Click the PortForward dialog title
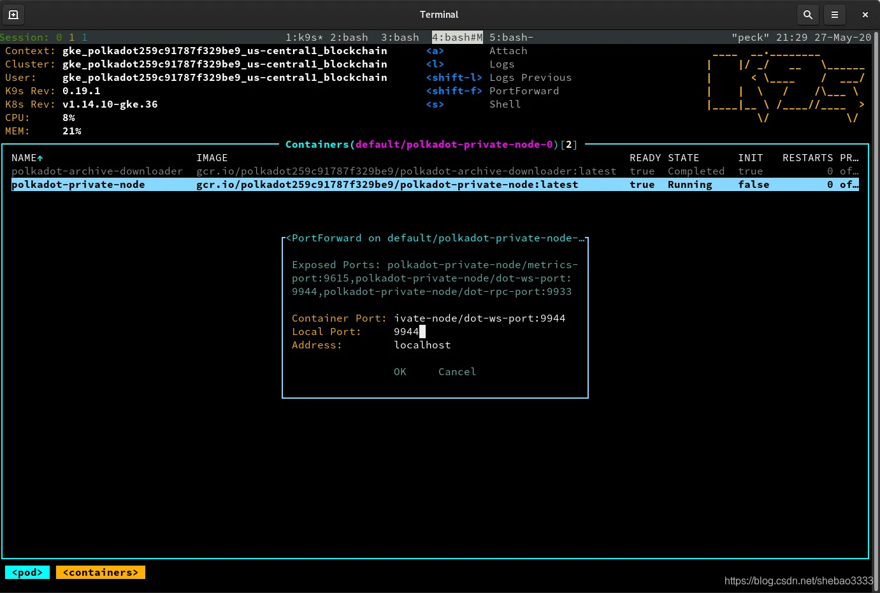880x593 pixels. (x=435, y=238)
